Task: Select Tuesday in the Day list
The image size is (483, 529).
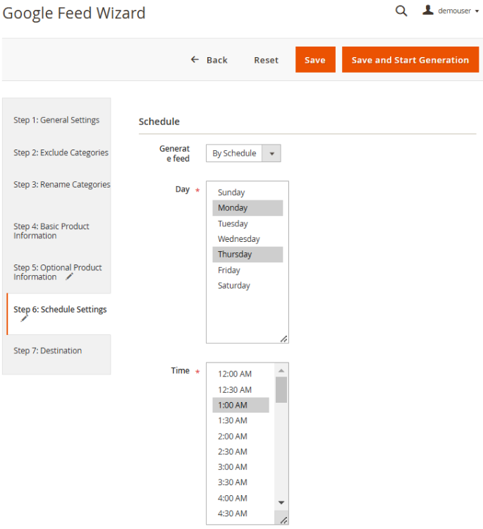Action: point(247,224)
